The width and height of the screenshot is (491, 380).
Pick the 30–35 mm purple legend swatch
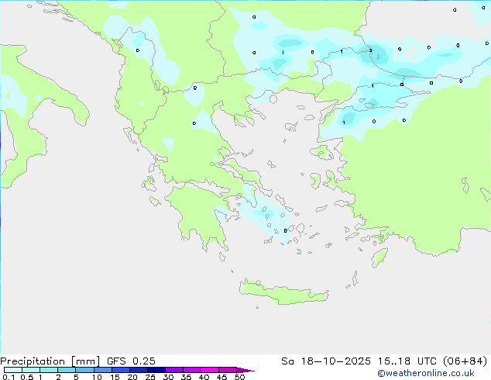174,370
